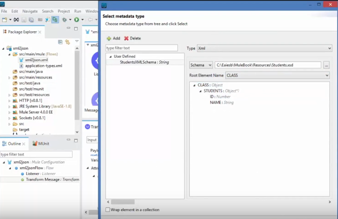The image size is (338, 219).
Task: Enable Wrap element in a collection
Action: pyautogui.click(x=108, y=210)
